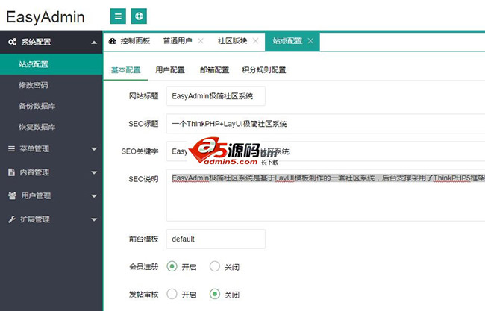Expand the 内容管理 dropdown arrow
485x311 pixels.
(94, 172)
